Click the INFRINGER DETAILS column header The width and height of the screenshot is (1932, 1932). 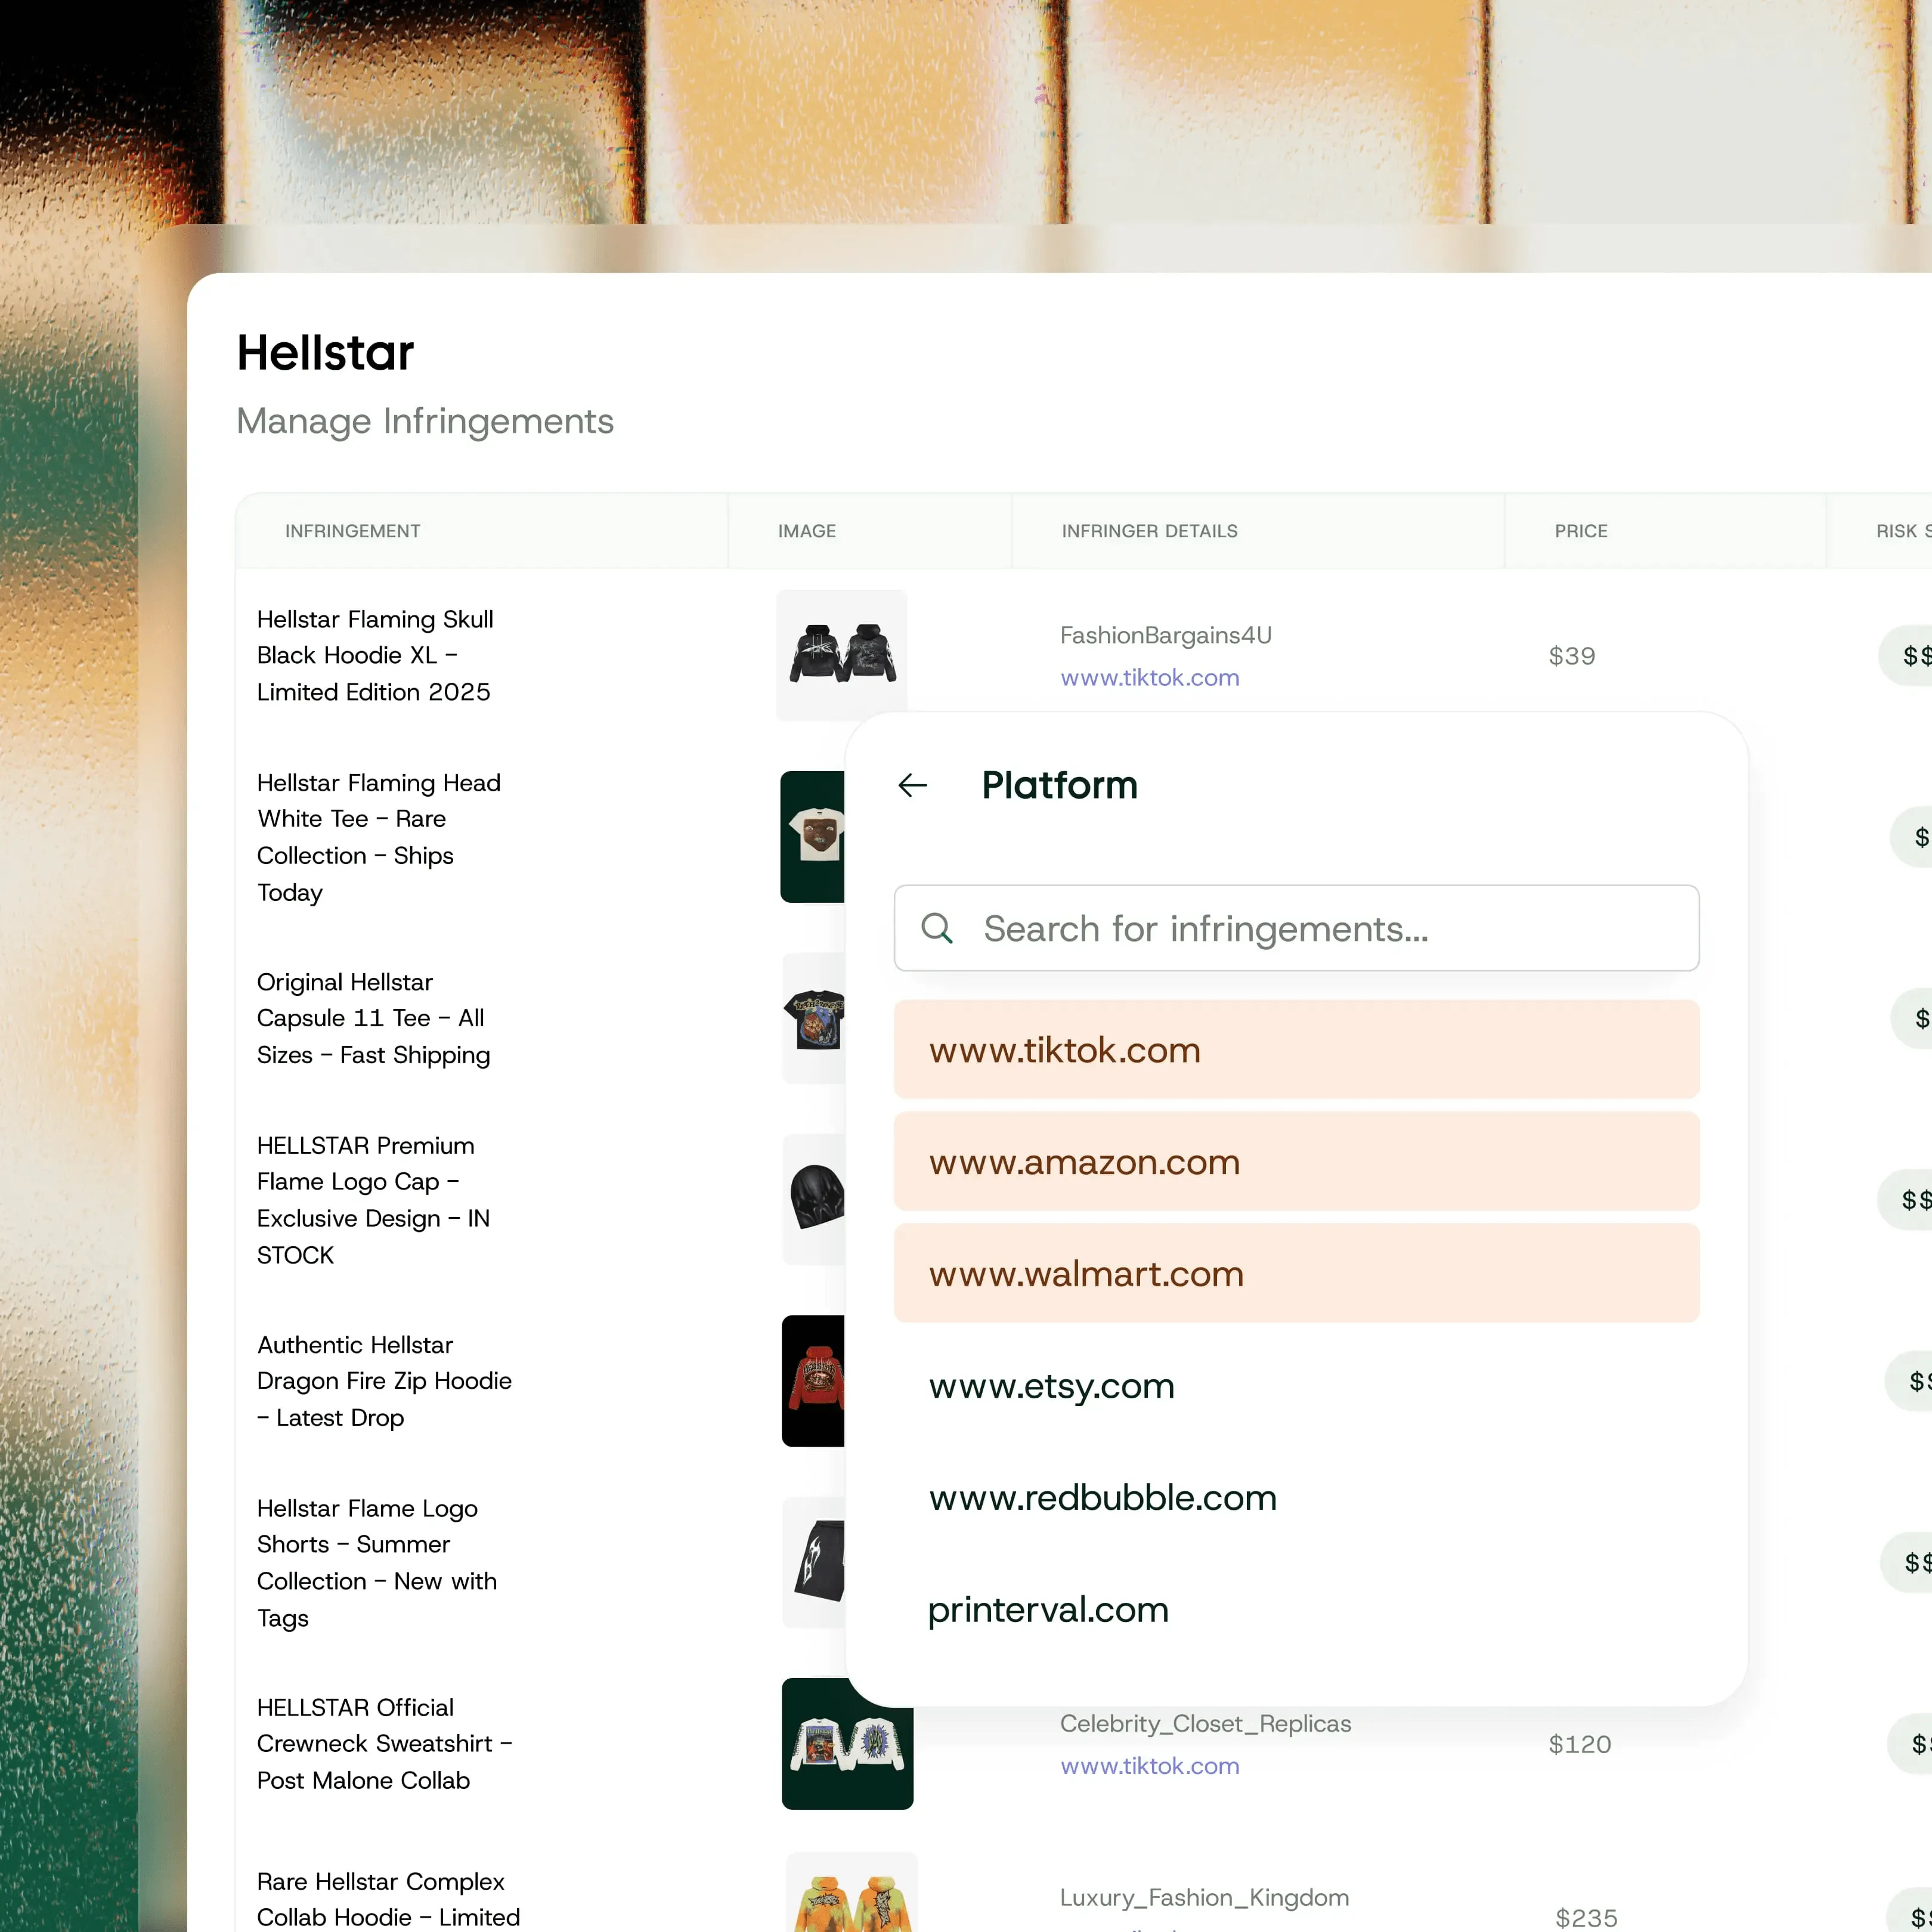coord(1149,531)
